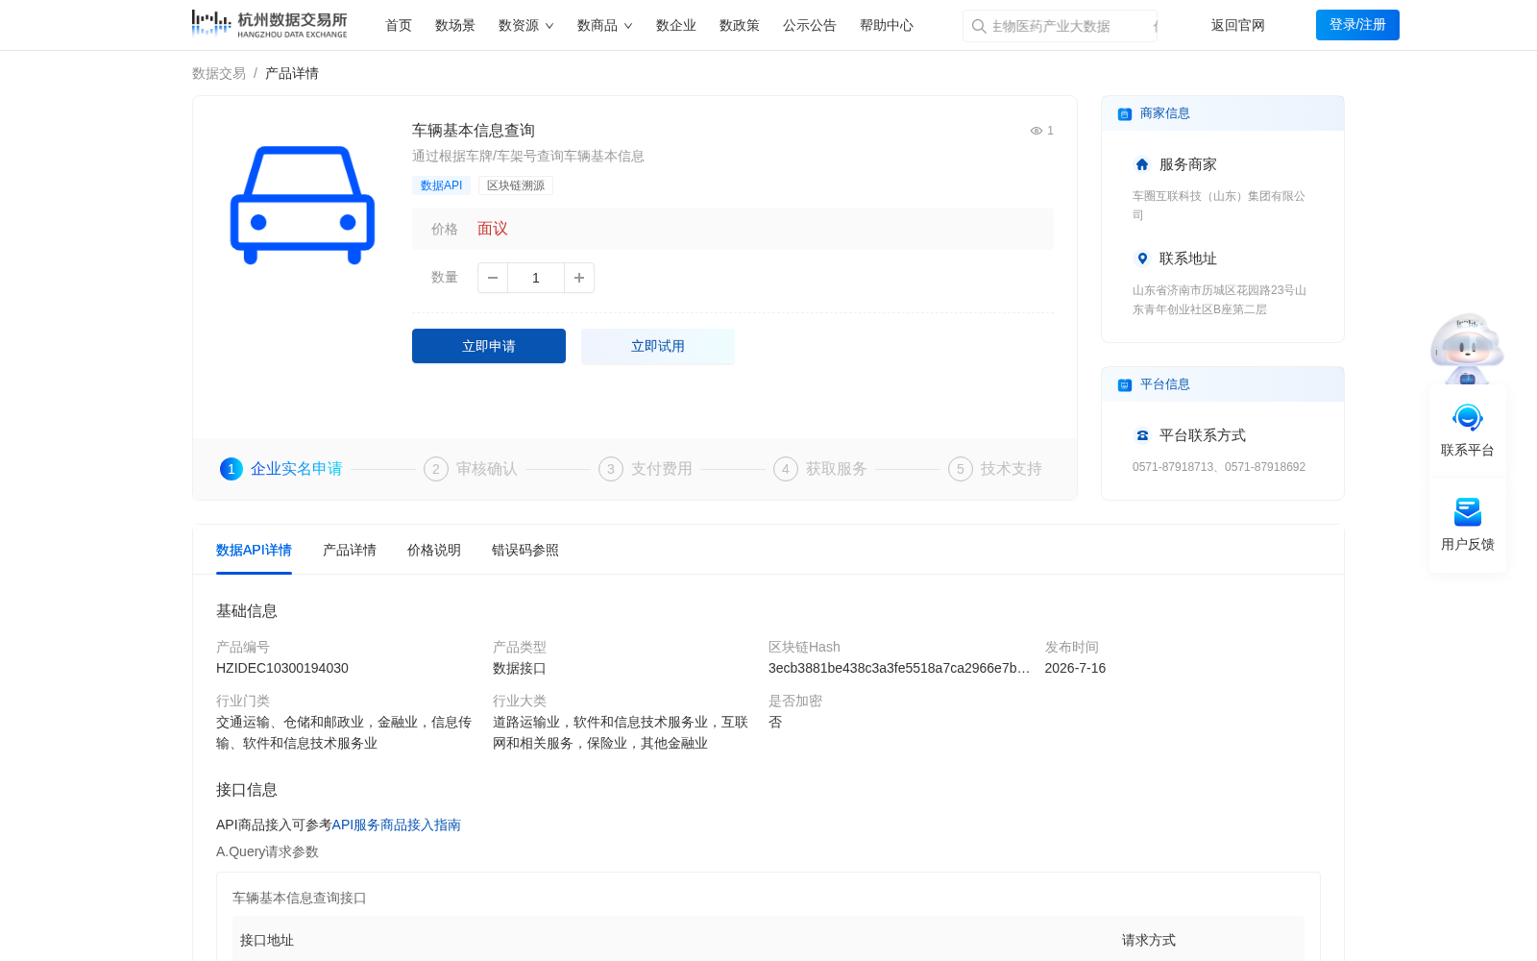Open 联系平台 customer service
Viewport: 1537px width, 961px height.
click(x=1468, y=431)
